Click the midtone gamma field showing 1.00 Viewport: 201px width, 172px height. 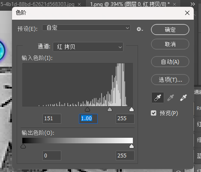coord(88,119)
